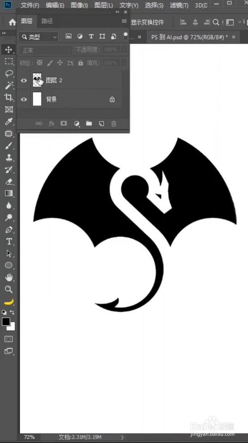Image resolution: width=248 pixels, height=443 pixels.
Task: Select the Frame tool
Action: tap(9, 110)
